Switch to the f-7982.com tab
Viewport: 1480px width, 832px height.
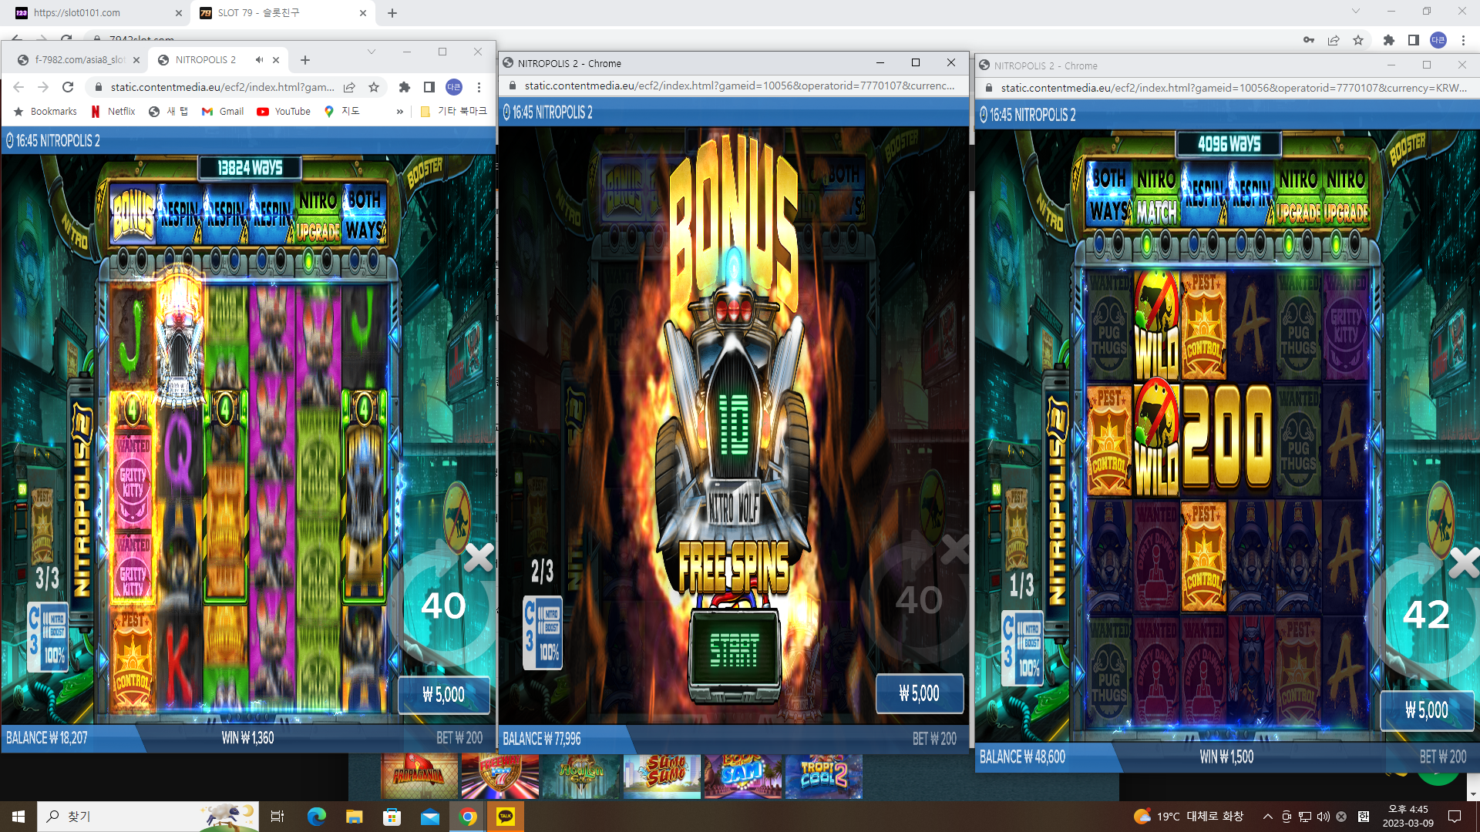pos(77,59)
